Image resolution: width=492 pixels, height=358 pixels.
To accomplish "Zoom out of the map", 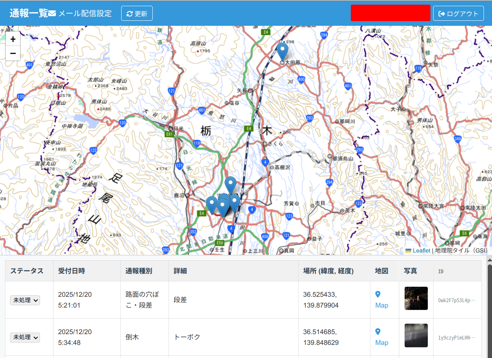I will 13,53.
